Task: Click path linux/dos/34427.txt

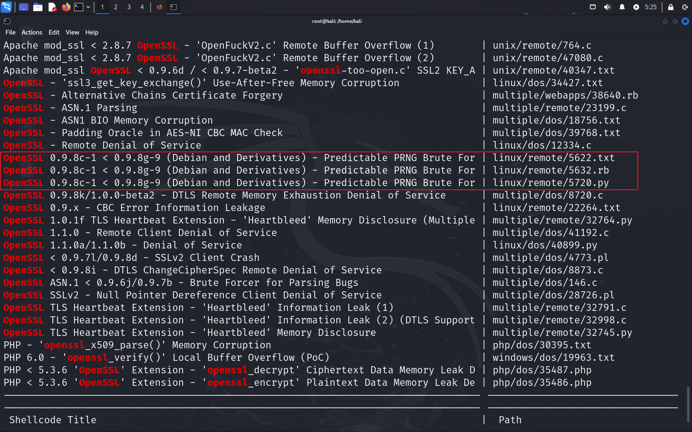Action: 548,83
